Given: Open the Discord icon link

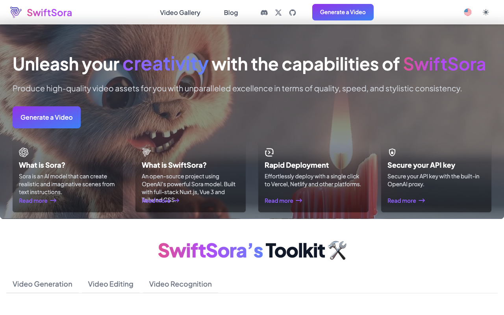Looking at the screenshot, I should coord(264,13).
